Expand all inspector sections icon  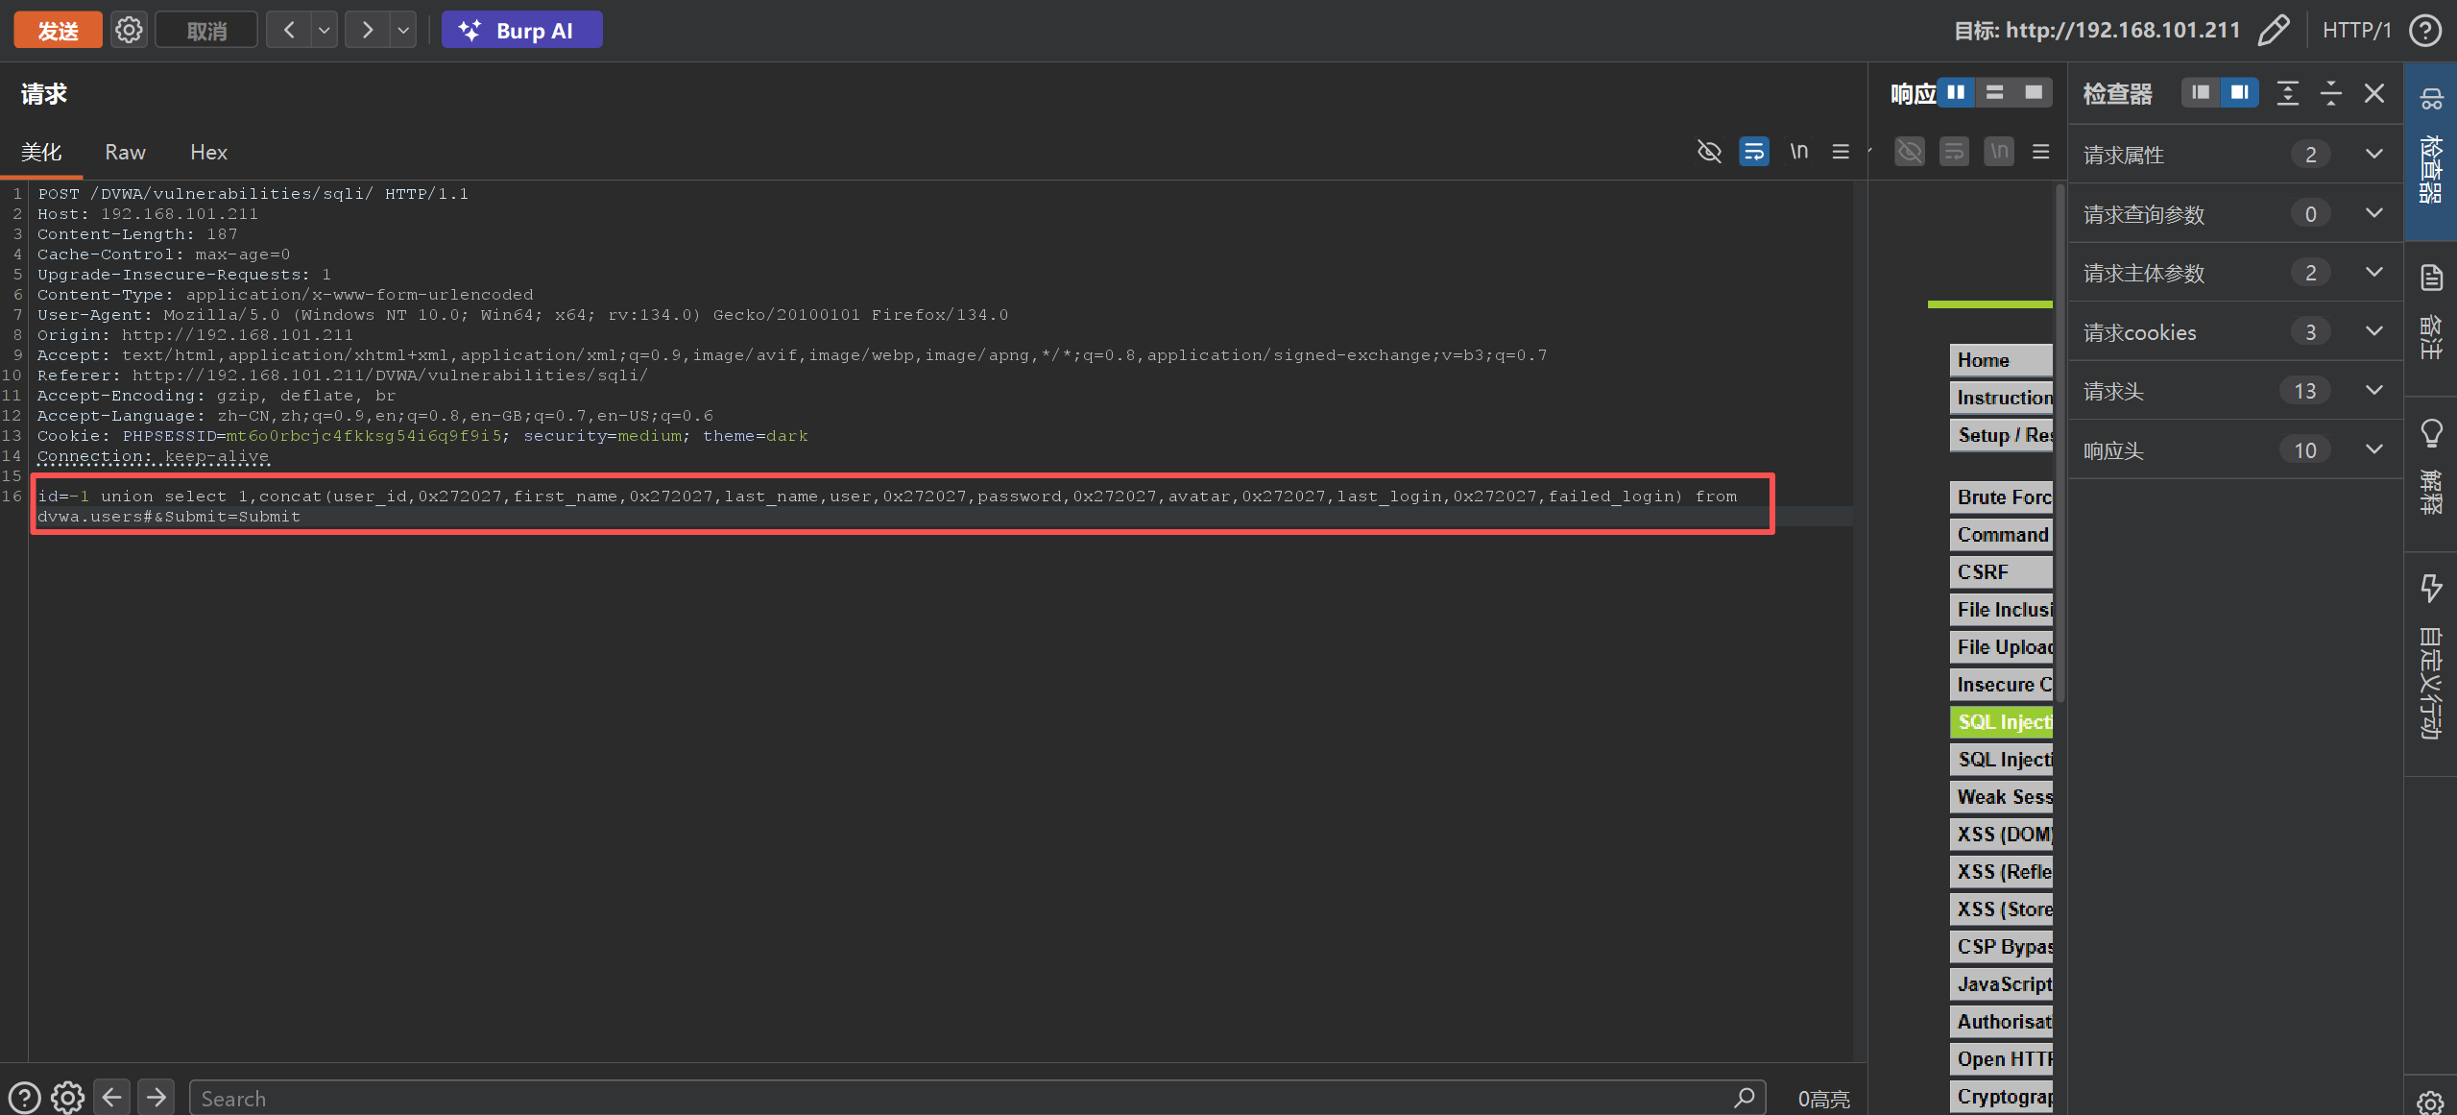[2288, 93]
